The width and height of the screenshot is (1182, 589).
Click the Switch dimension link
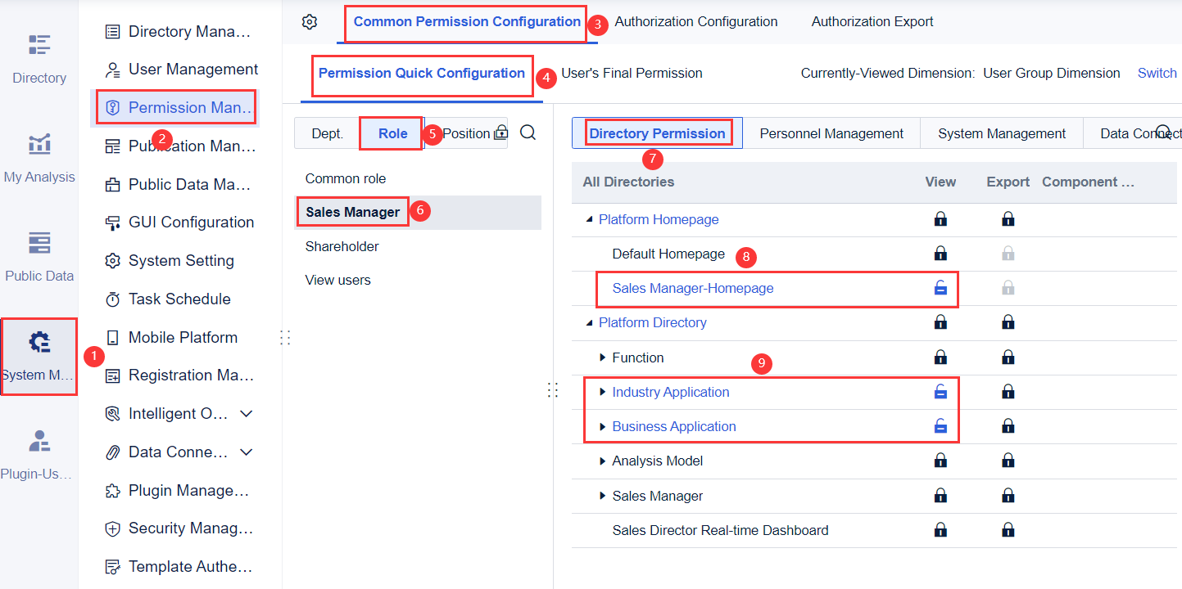coord(1157,74)
